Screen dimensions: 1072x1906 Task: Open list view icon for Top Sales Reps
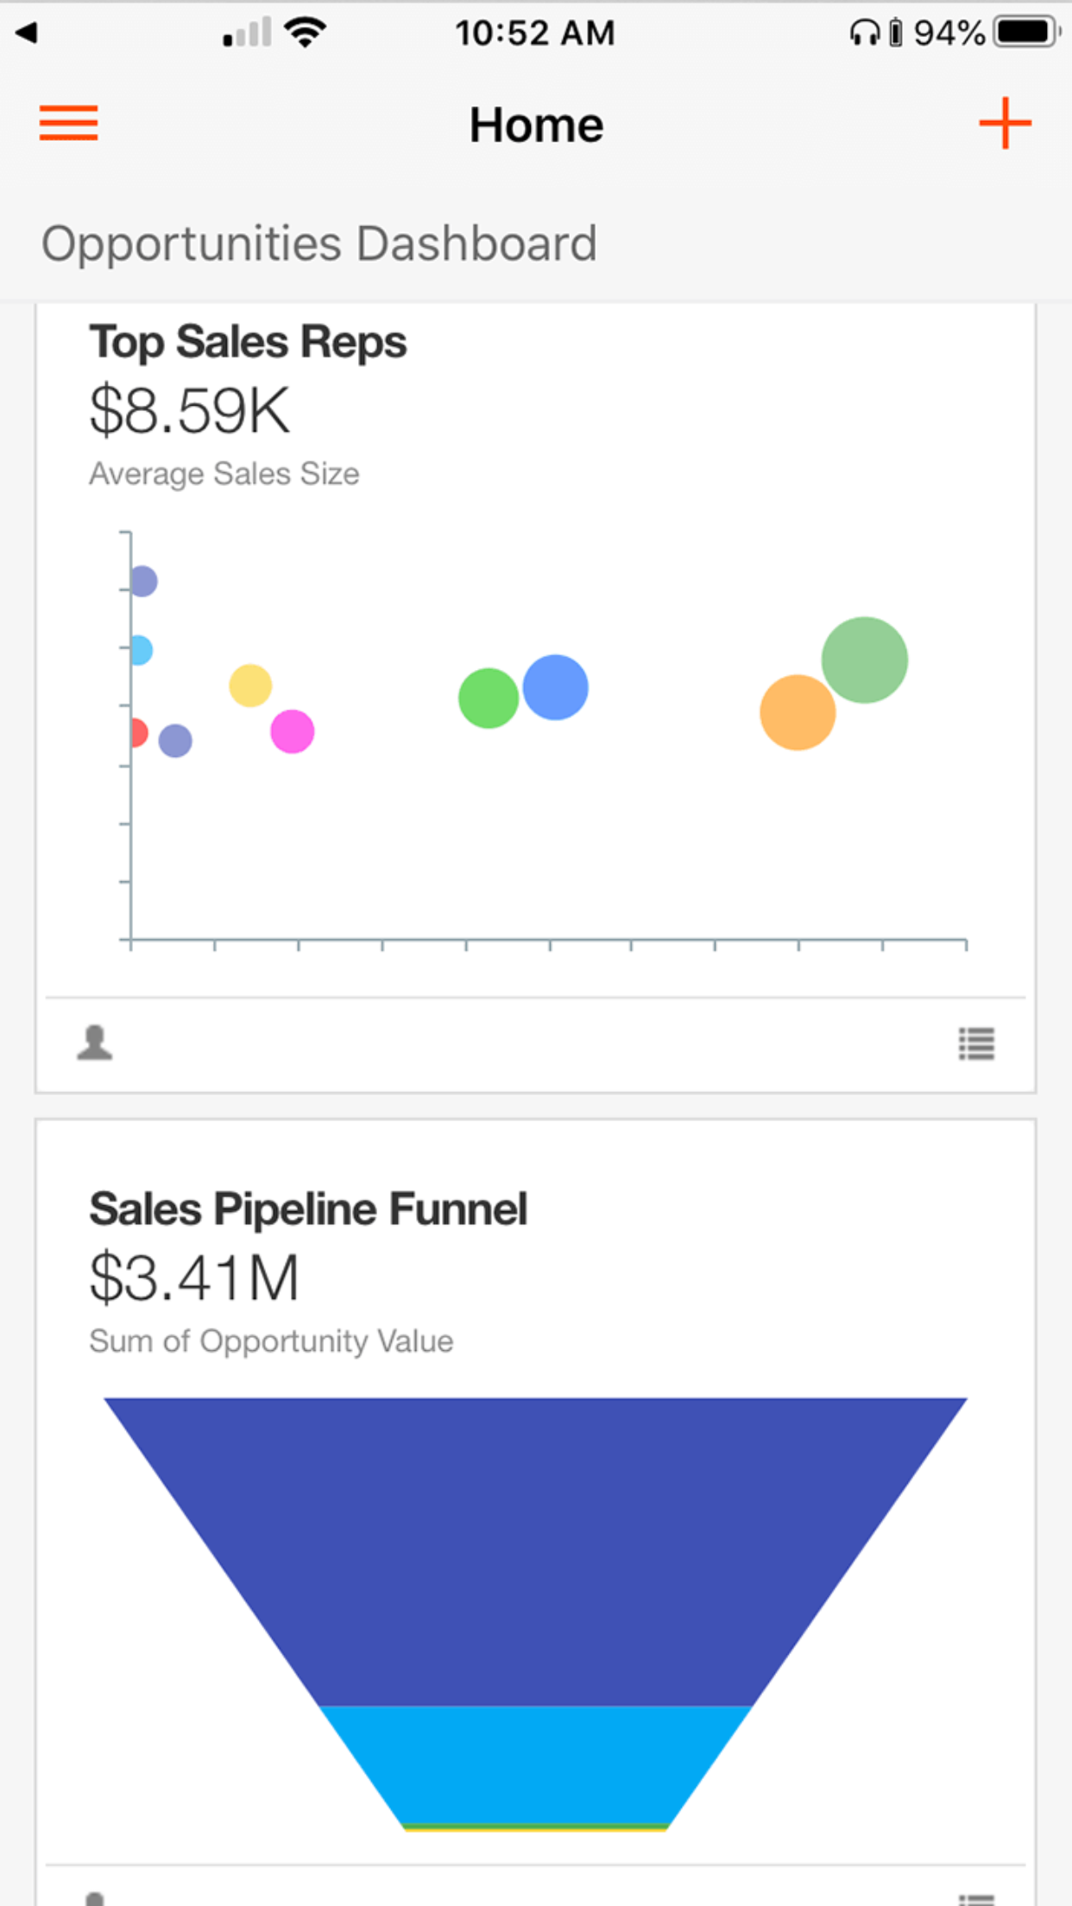tap(976, 1044)
